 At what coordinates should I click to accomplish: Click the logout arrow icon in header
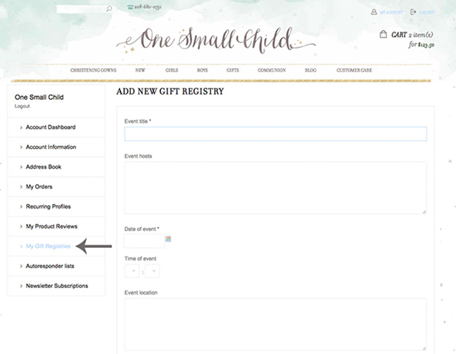(x=413, y=12)
